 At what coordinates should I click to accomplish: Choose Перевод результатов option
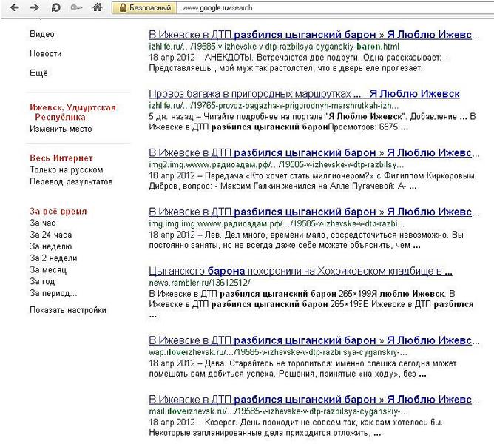click(71, 181)
